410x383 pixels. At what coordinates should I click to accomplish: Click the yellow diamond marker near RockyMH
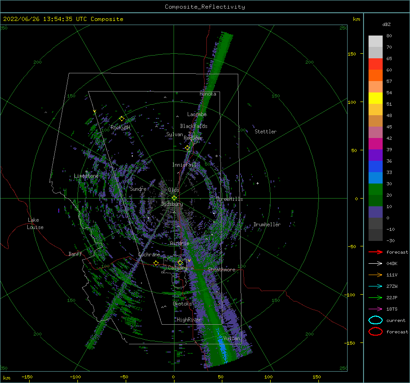coord(122,119)
